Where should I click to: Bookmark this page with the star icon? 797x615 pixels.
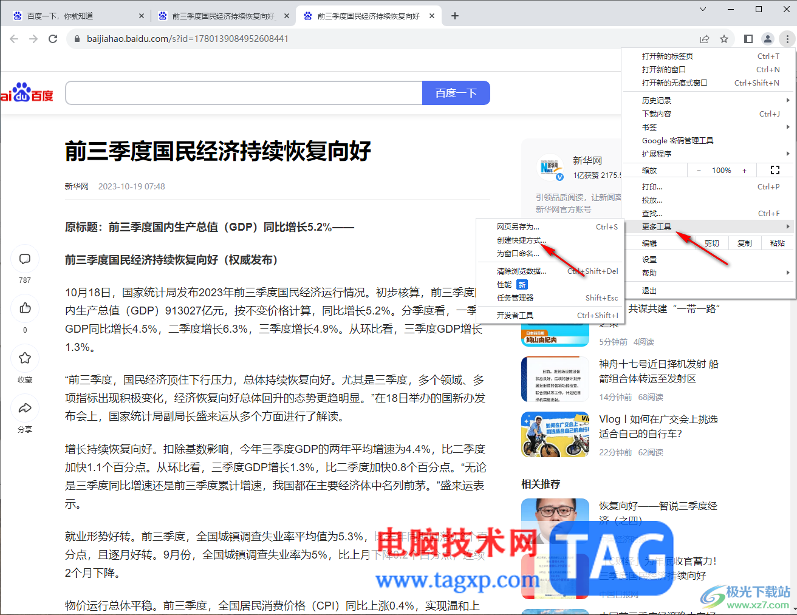(724, 39)
